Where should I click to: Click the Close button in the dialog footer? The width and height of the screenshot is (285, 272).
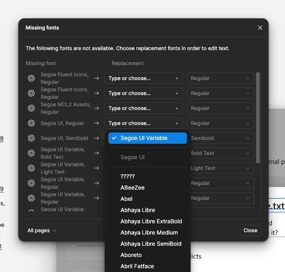point(250,230)
